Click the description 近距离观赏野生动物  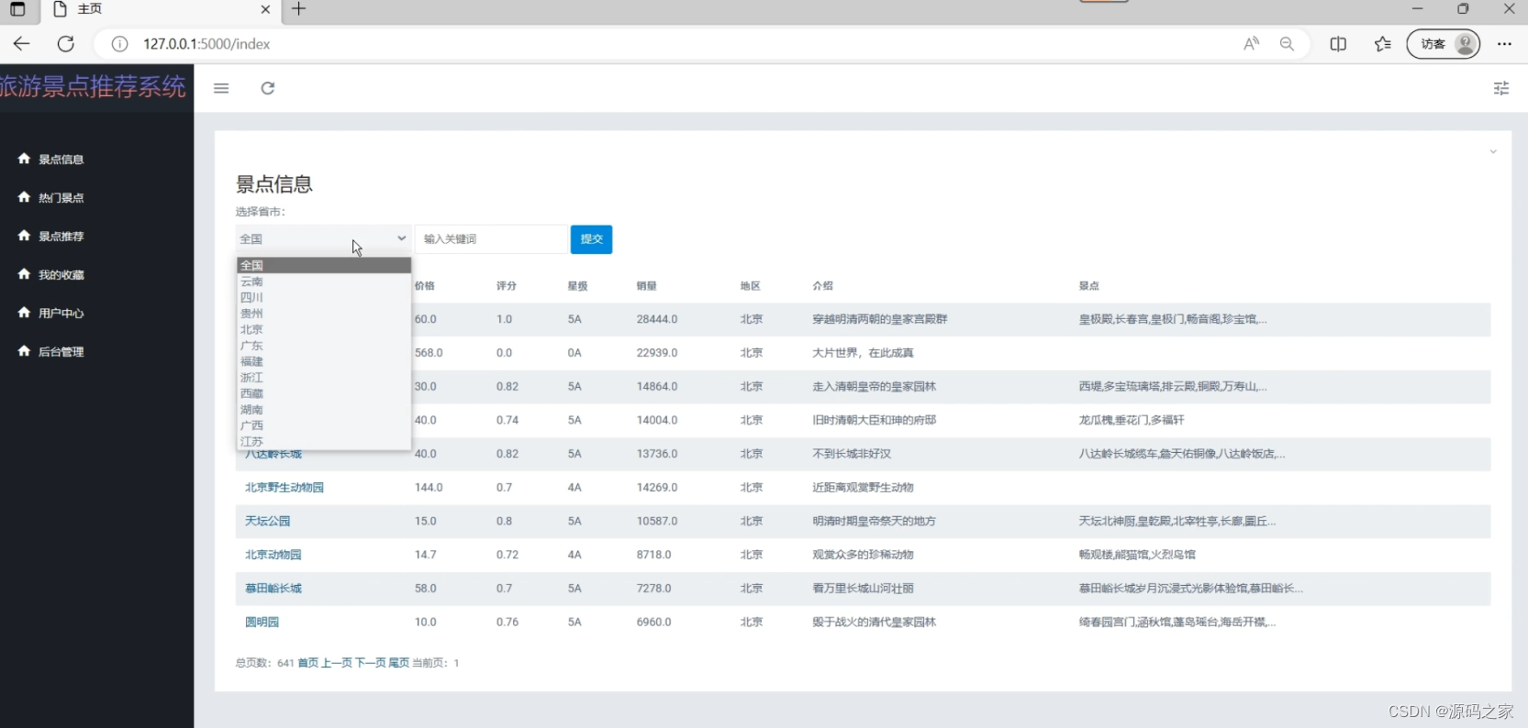(863, 488)
